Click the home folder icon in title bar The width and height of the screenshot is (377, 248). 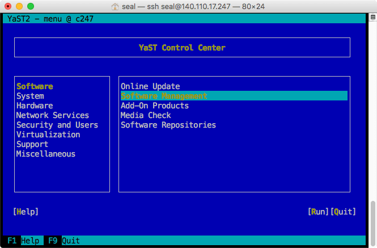tap(116, 6)
